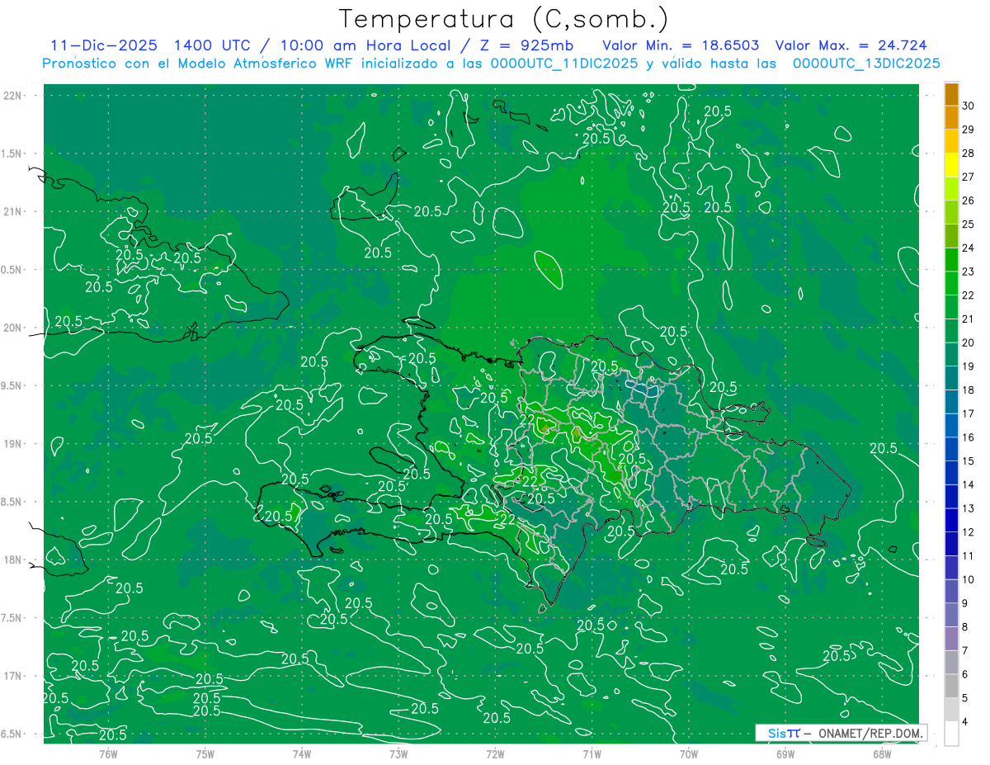The image size is (990, 765).
Task: Click the 'Valor Min. = 18.6503' value
Action: point(681,46)
